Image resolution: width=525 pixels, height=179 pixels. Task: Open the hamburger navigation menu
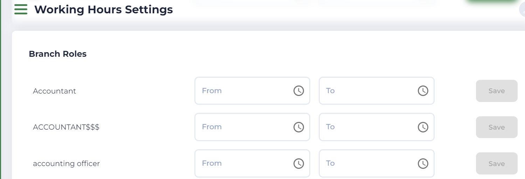coord(21,9)
